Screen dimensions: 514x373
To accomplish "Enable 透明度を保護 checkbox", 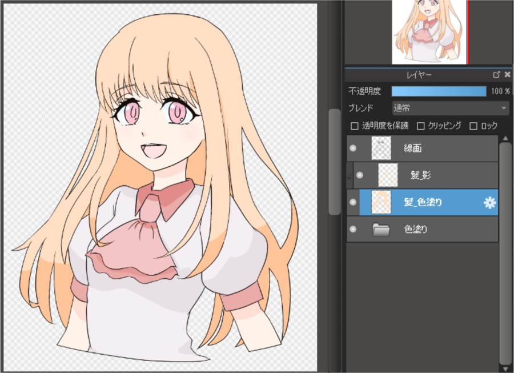I will (x=354, y=126).
